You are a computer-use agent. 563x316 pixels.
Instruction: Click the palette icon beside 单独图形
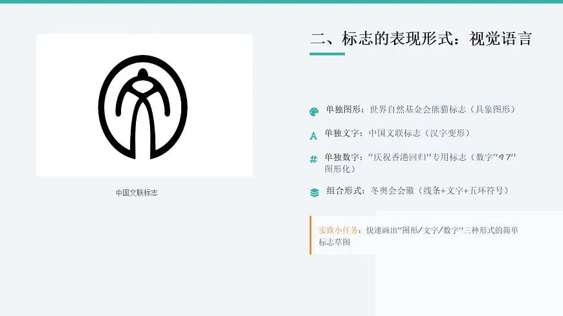click(x=314, y=112)
